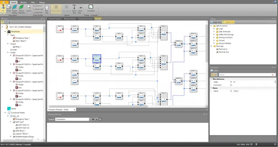Click the Insert Text icon
Screen dimensions: 278x147
[74, 9]
